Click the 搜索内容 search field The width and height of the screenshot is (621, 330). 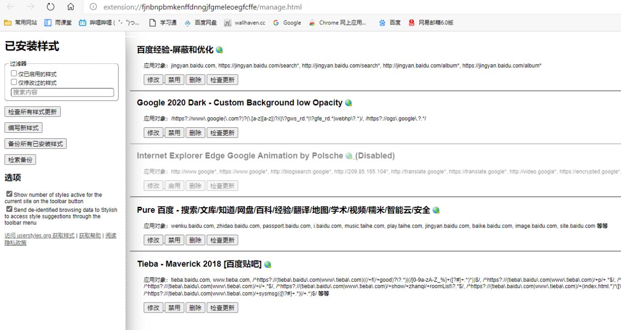pos(62,92)
